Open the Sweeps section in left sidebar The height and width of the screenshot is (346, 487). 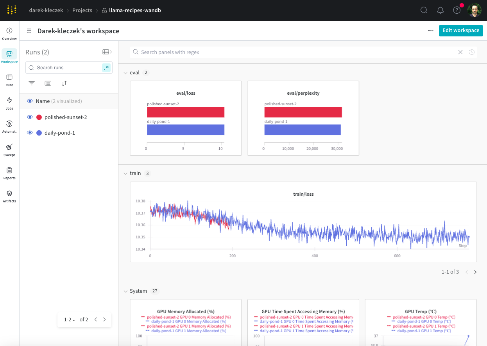pos(9,149)
